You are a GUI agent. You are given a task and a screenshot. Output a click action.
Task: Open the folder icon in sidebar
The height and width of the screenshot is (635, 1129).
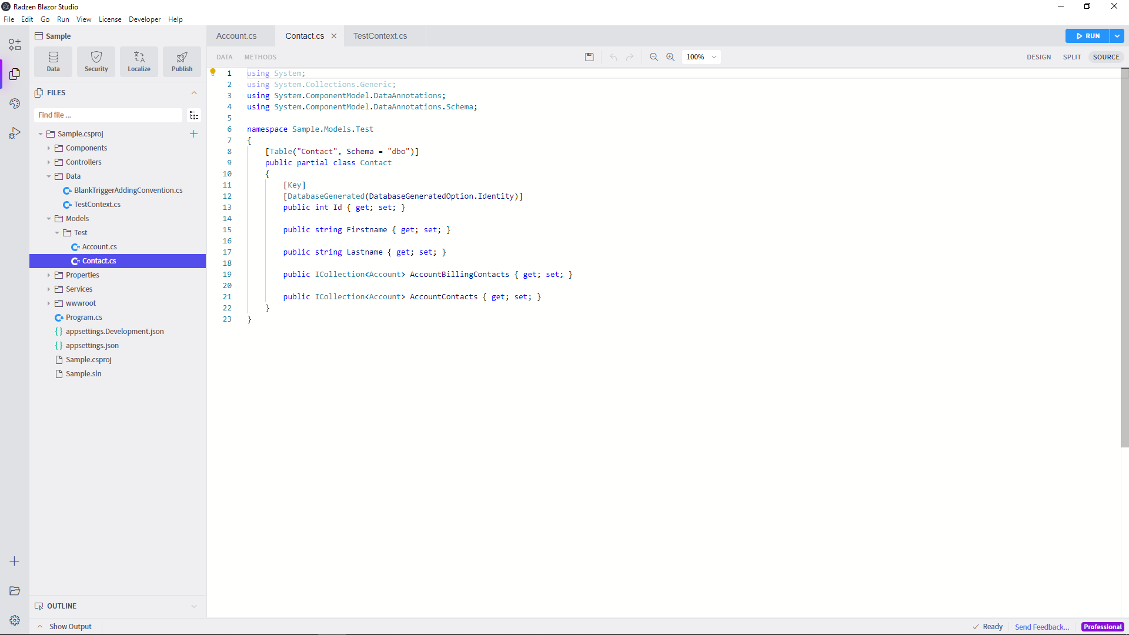tap(15, 591)
